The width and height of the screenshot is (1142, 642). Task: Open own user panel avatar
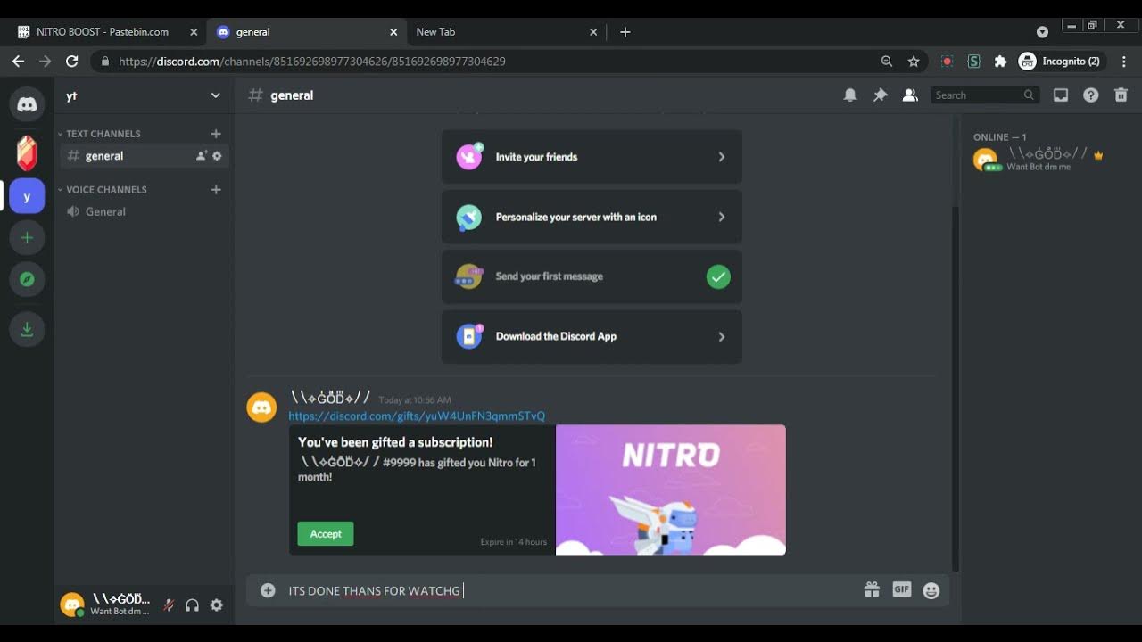point(72,605)
